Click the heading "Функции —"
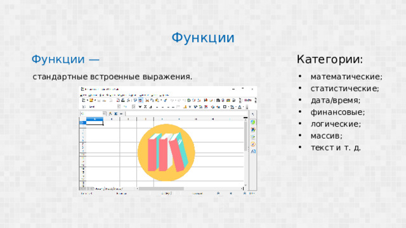This screenshot has height=228, width=406. coord(65,60)
